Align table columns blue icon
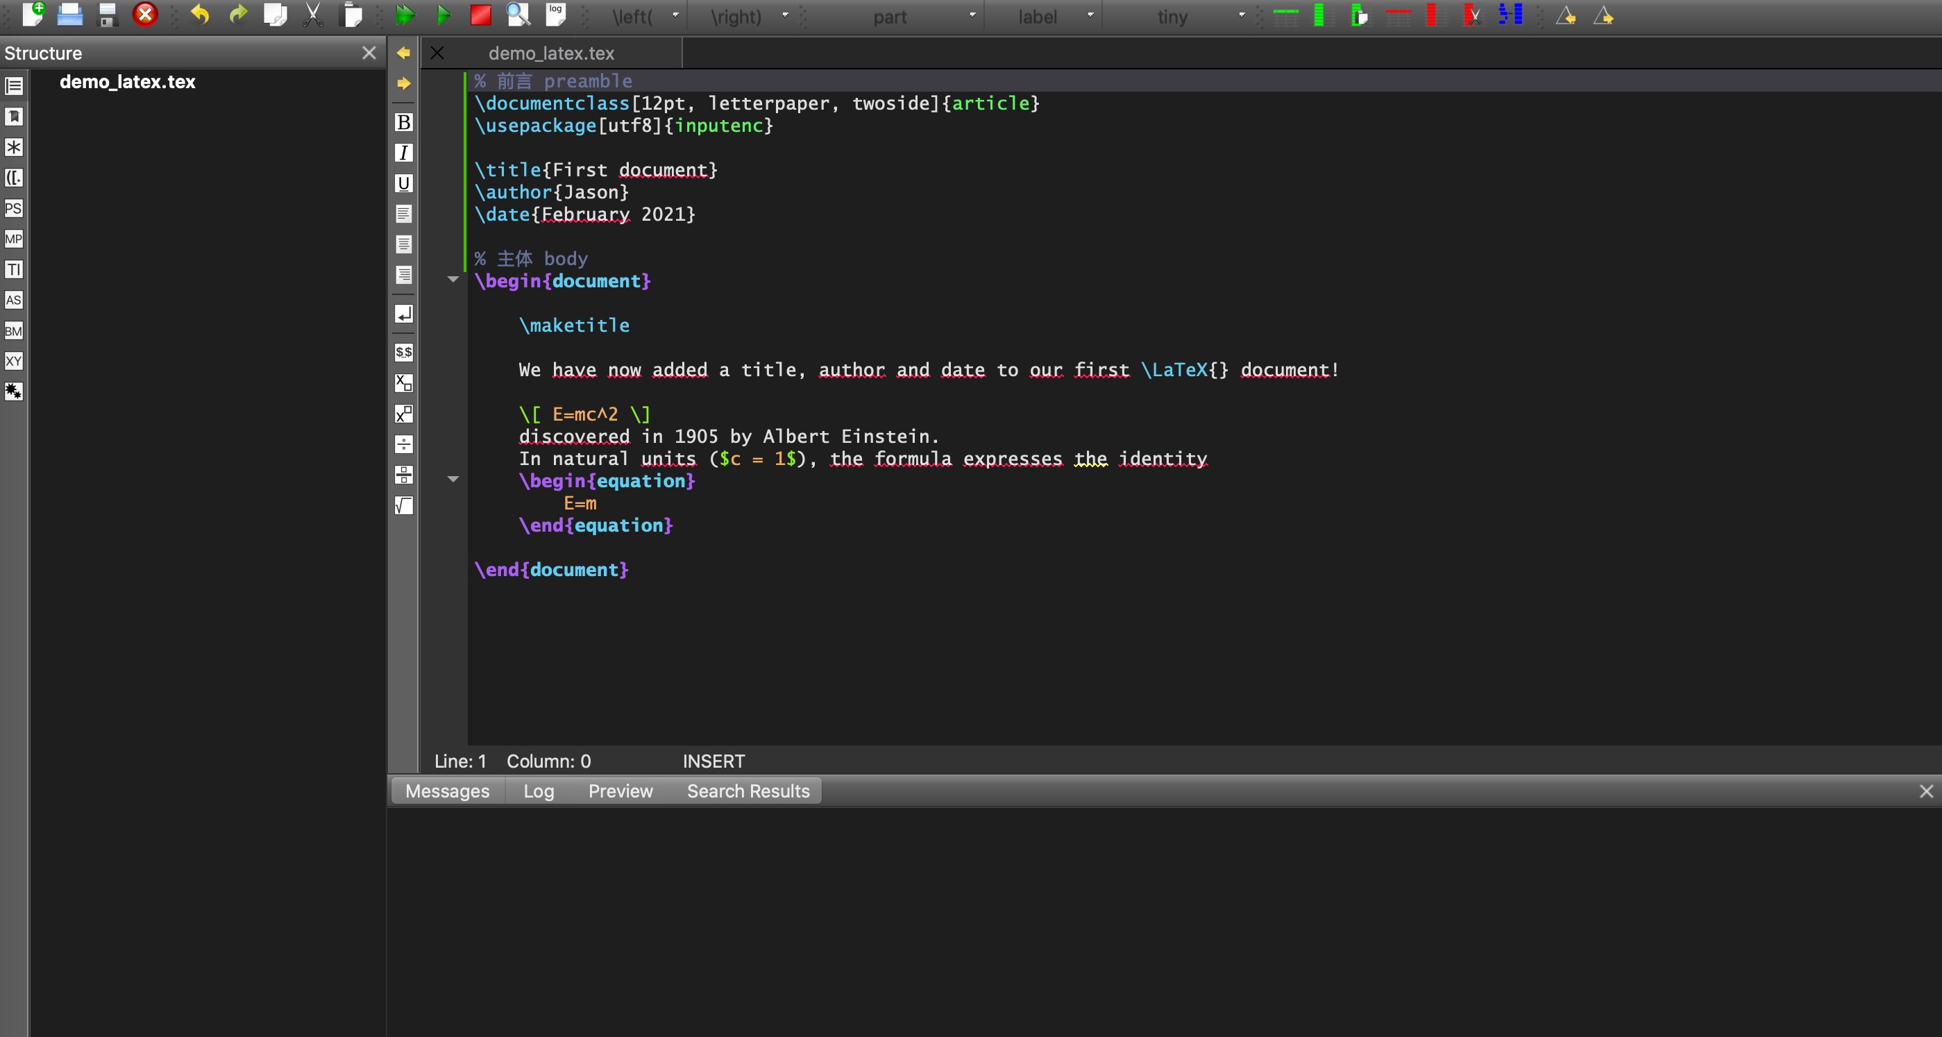Screen dimensions: 1942x1037 tap(1510, 15)
